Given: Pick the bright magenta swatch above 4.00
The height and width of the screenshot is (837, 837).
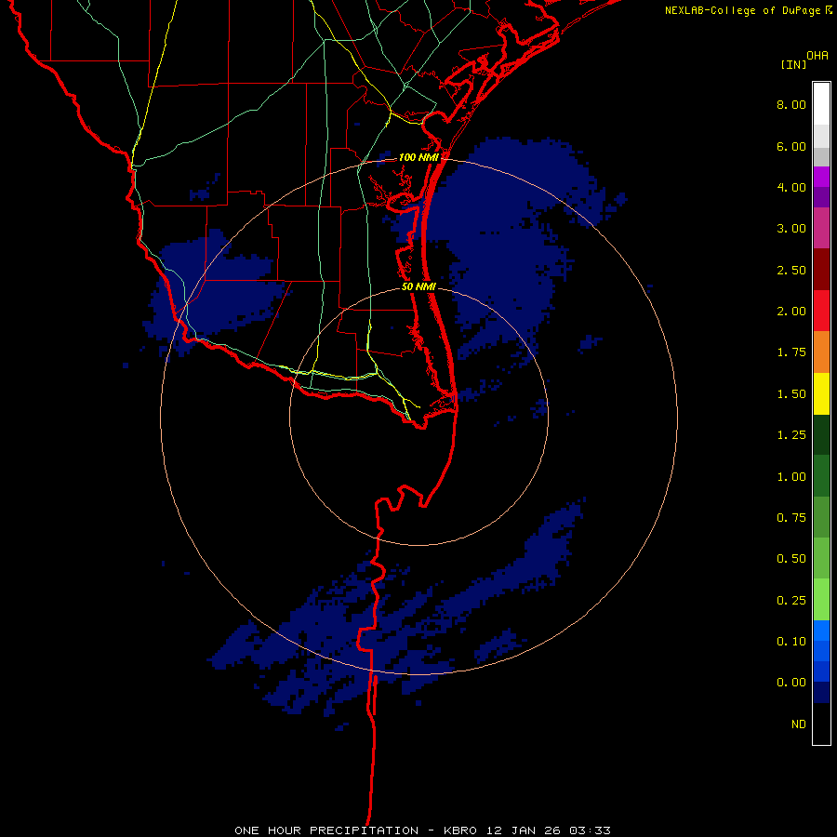Looking at the screenshot, I should (x=821, y=177).
